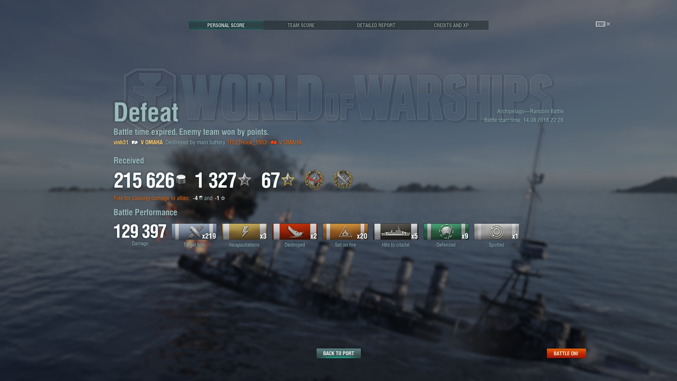The height and width of the screenshot is (381, 677).
Task: Open the Detailed Report tab
Action: pyautogui.click(x=376, y=25)
